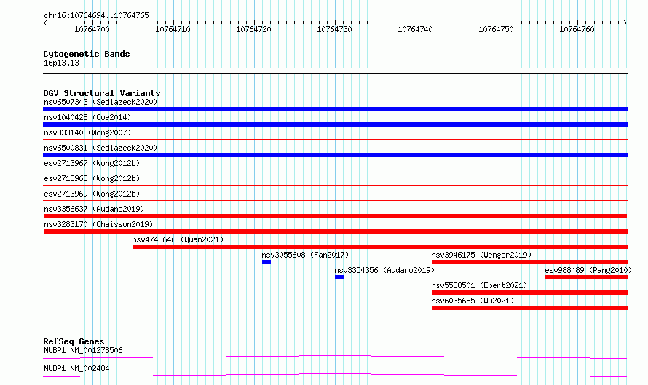
Task: Open NUBP1|NM_001278506 transcript label
Action: (83, 350)
